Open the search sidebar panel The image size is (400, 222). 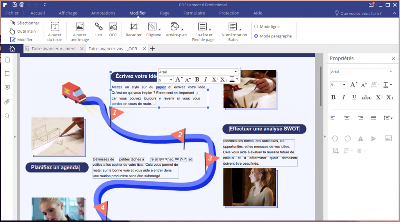point(7,116)
